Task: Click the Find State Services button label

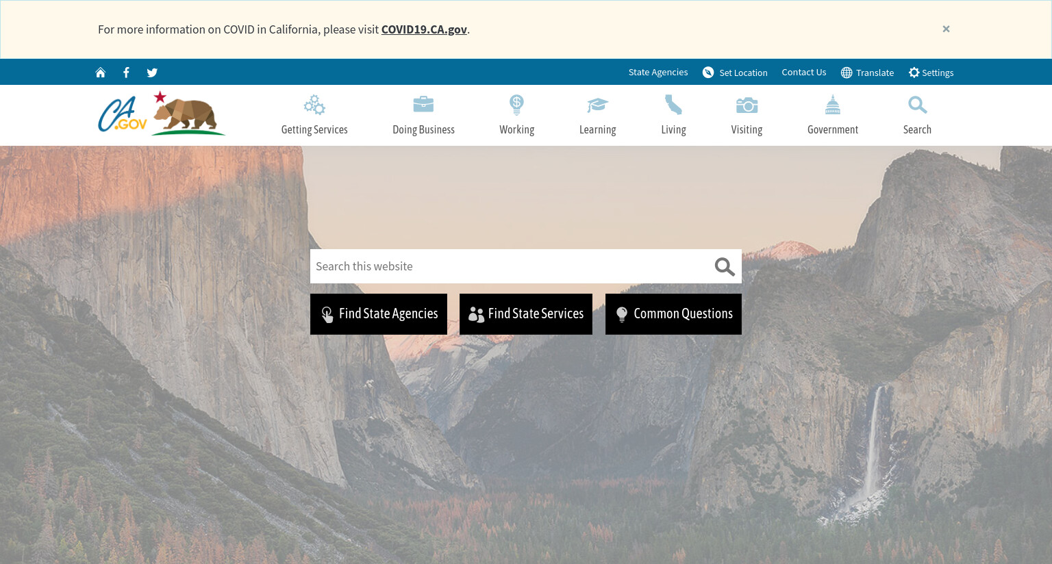Action: pos(536,313)
